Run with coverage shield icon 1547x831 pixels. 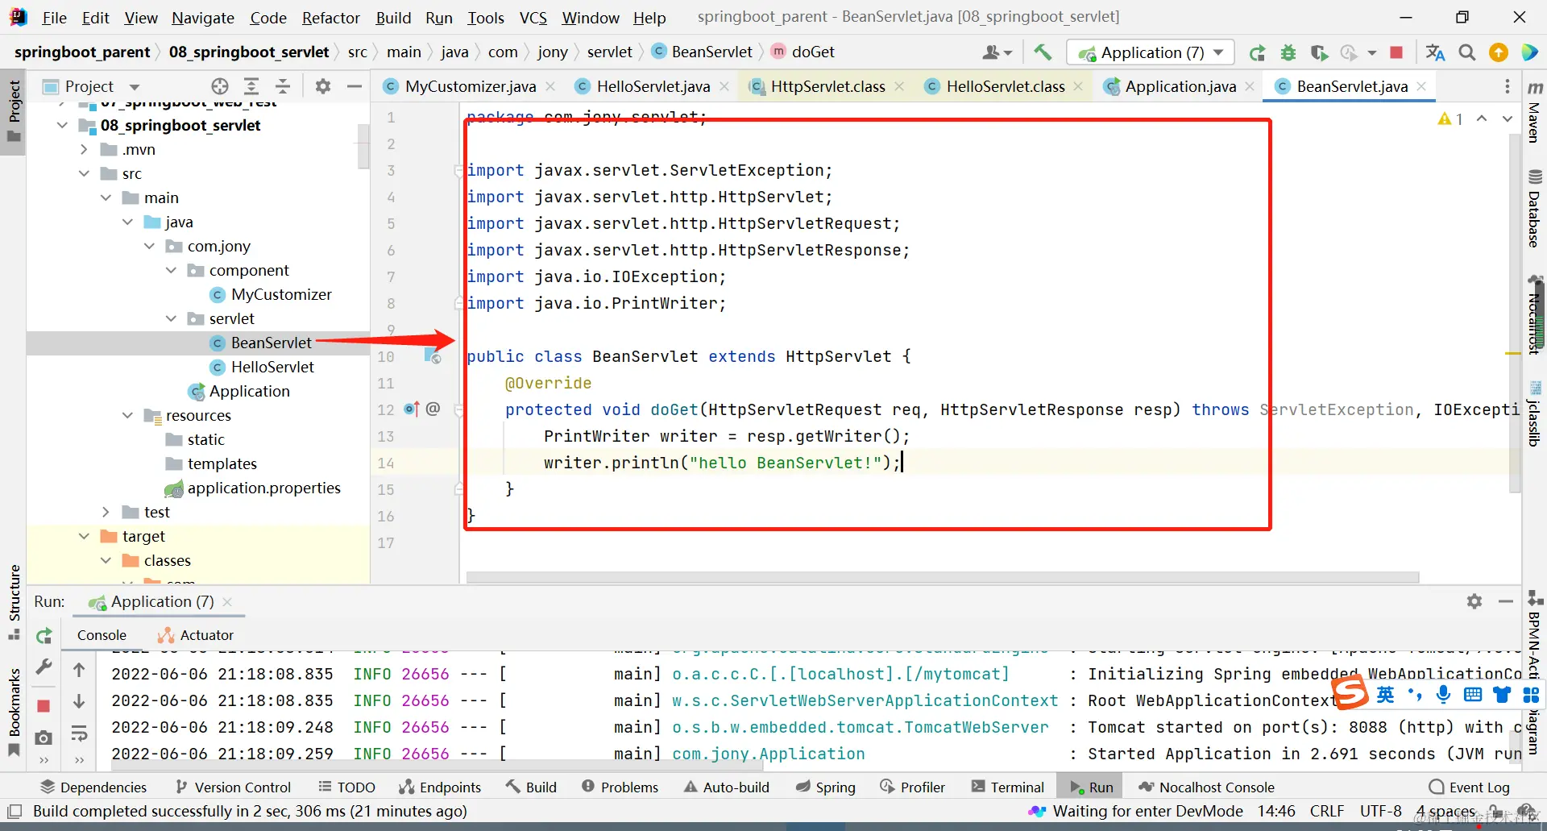(1319, 53)
